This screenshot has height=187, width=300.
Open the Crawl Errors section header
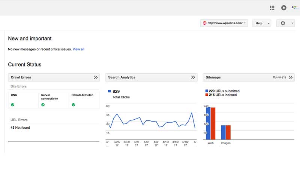[x=21, y=77]
